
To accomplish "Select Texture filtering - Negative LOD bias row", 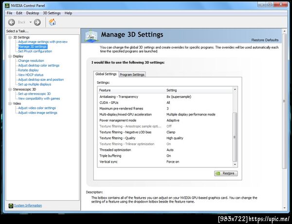I will 165,132.
